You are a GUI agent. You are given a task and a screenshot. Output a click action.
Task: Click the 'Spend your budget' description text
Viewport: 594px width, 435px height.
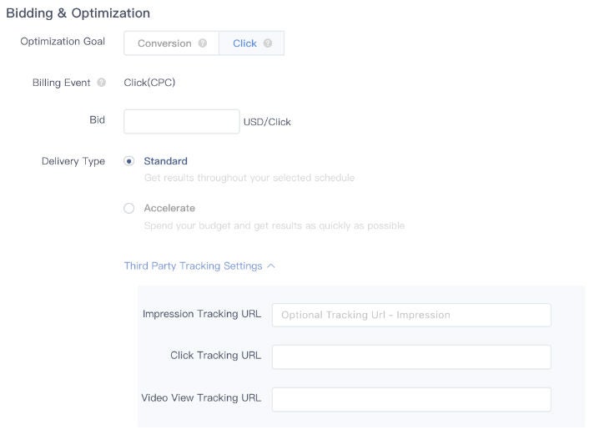[x=274, y=225]
